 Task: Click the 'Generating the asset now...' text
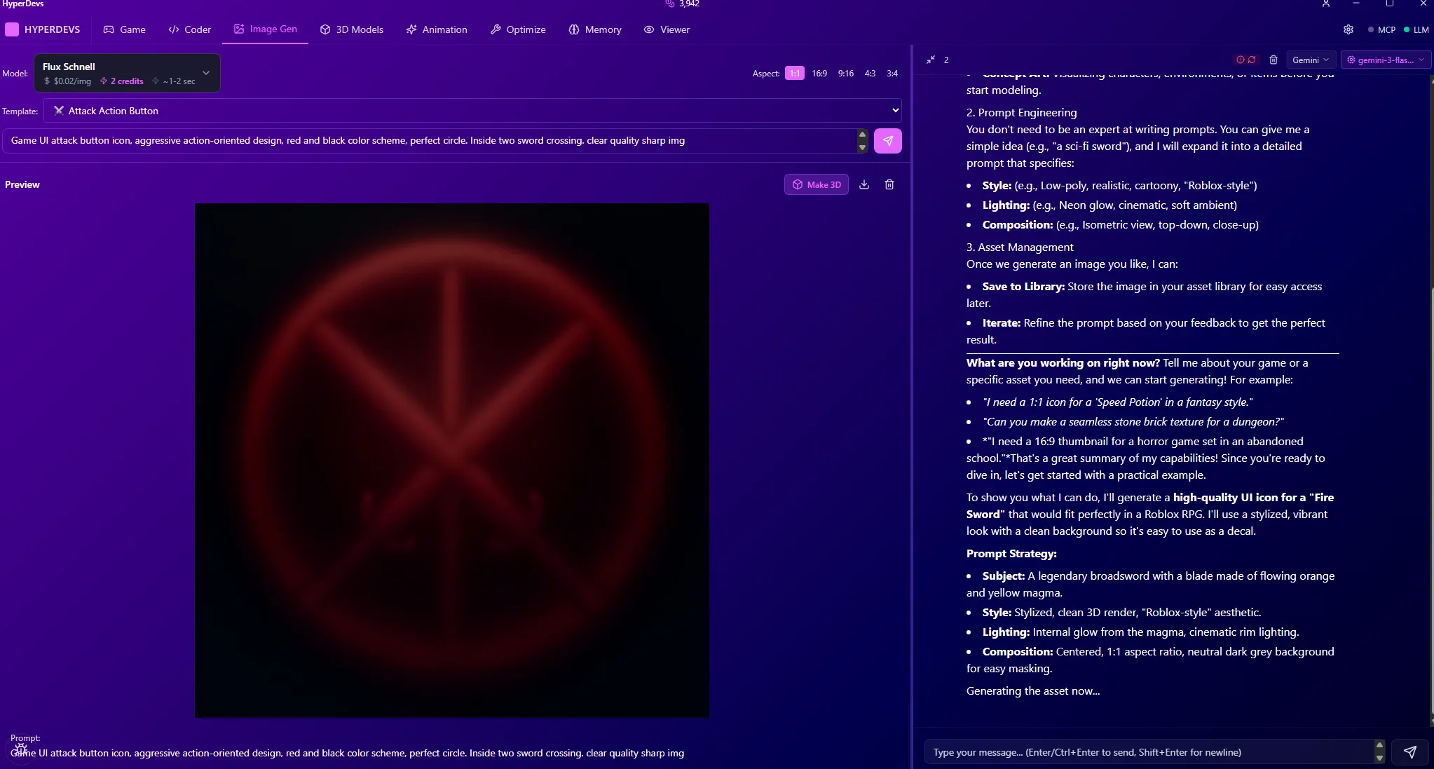click(1032, 690)
